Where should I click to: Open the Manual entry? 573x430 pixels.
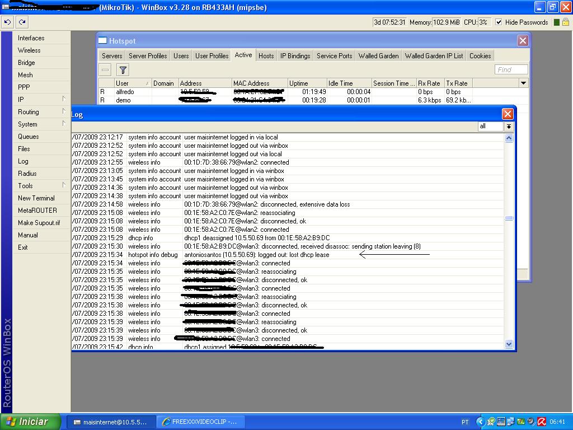tap(28, 235)
